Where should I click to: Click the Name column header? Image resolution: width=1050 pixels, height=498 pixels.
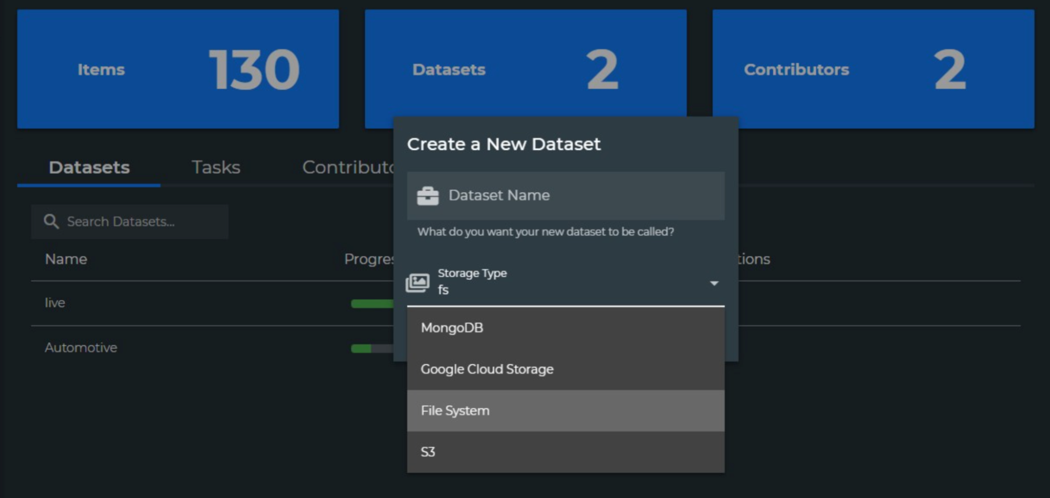66,259
